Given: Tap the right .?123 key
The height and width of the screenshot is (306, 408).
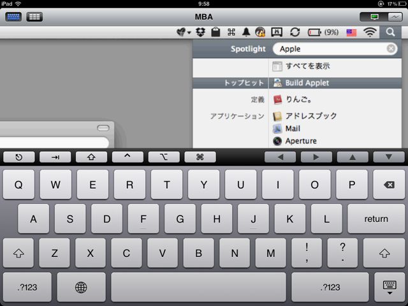Looking at the screenshot, I should [330, 288].
